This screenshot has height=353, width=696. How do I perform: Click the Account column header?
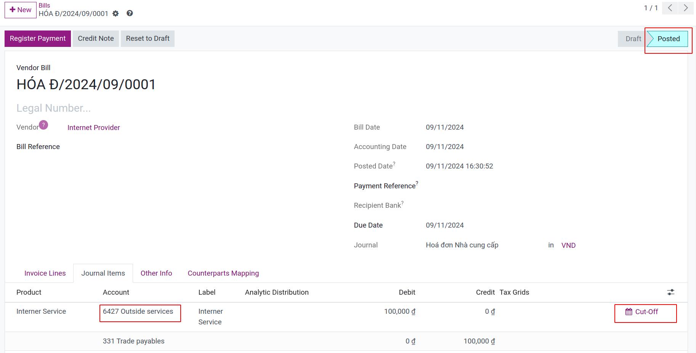[116, 292]
